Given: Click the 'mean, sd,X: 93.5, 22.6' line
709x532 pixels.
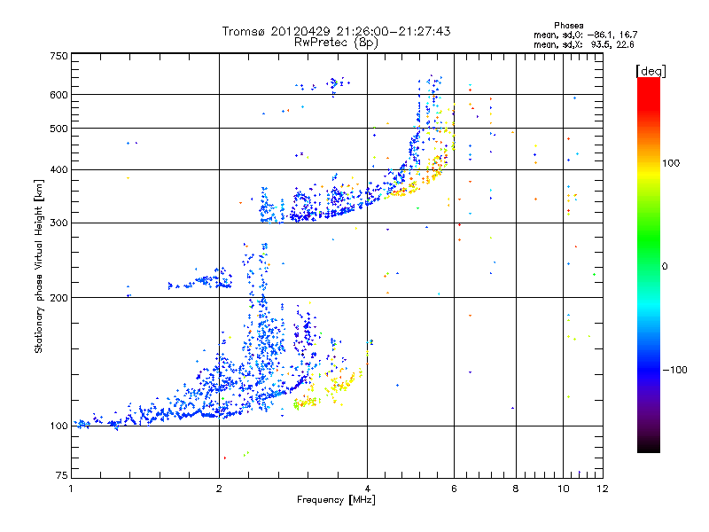Looking at the screenshot, I should [x=584, y=44].
